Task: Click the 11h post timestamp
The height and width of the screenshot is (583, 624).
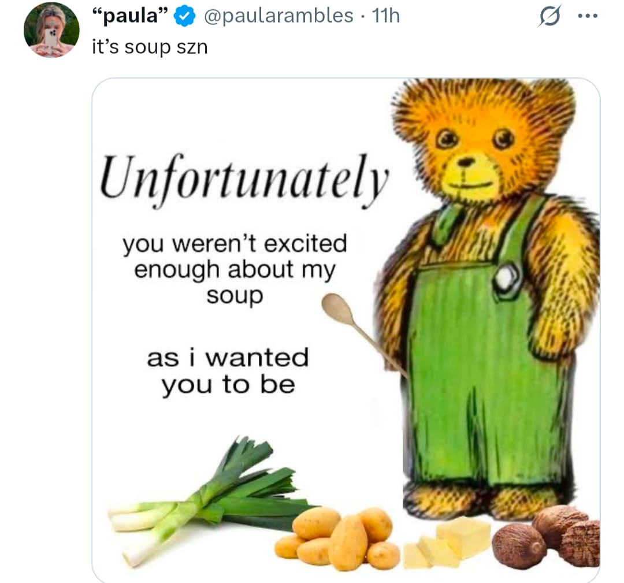Action: [x=386, y=16]
